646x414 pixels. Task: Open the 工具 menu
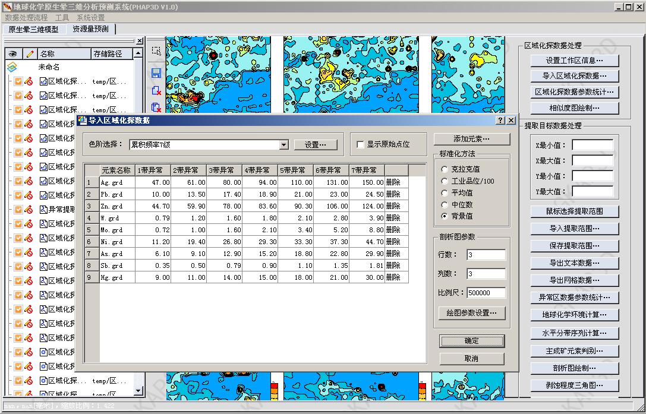62,18
